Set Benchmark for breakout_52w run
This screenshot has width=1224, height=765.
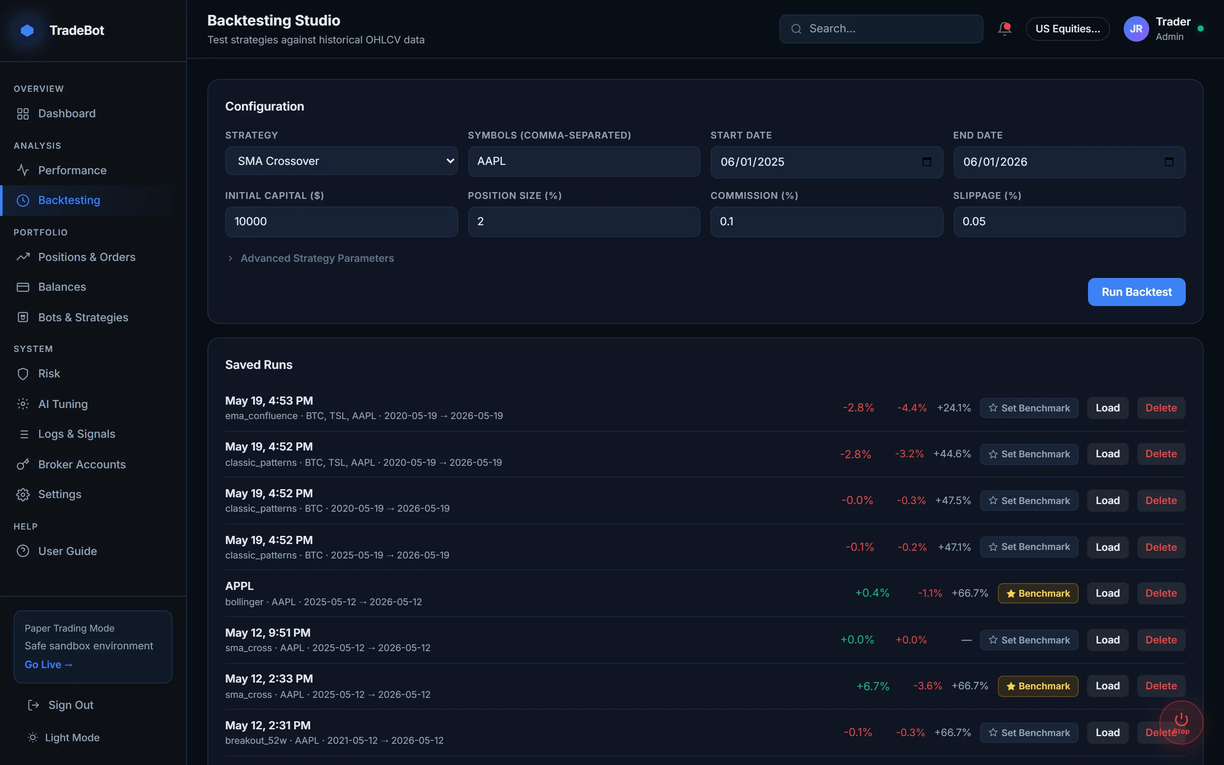point(1029,733)
